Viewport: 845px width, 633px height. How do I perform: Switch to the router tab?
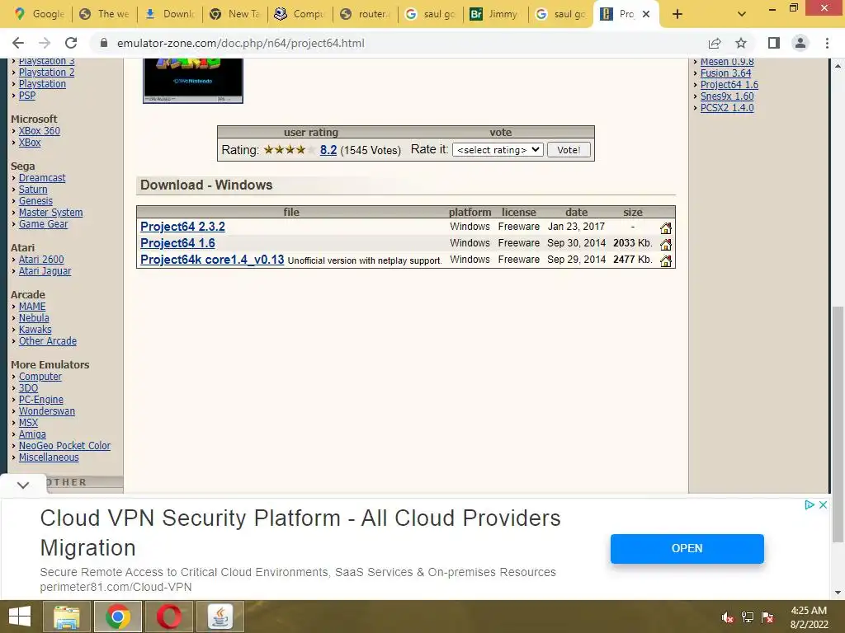point(366,14)
